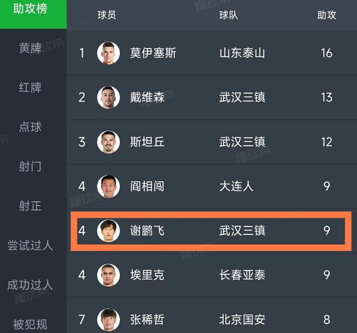Image resolution: width=357 pixels, height=333 pixels.
Task: Open 长春亚泰 team page
Action: pos(242,275)
